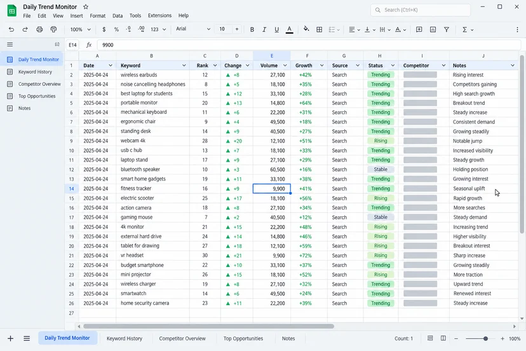The image size is (526, 351).
Task: Open the Insert menu
Action: [76, 15]
